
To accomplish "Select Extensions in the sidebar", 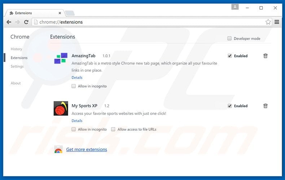I will tap(19, 58).
